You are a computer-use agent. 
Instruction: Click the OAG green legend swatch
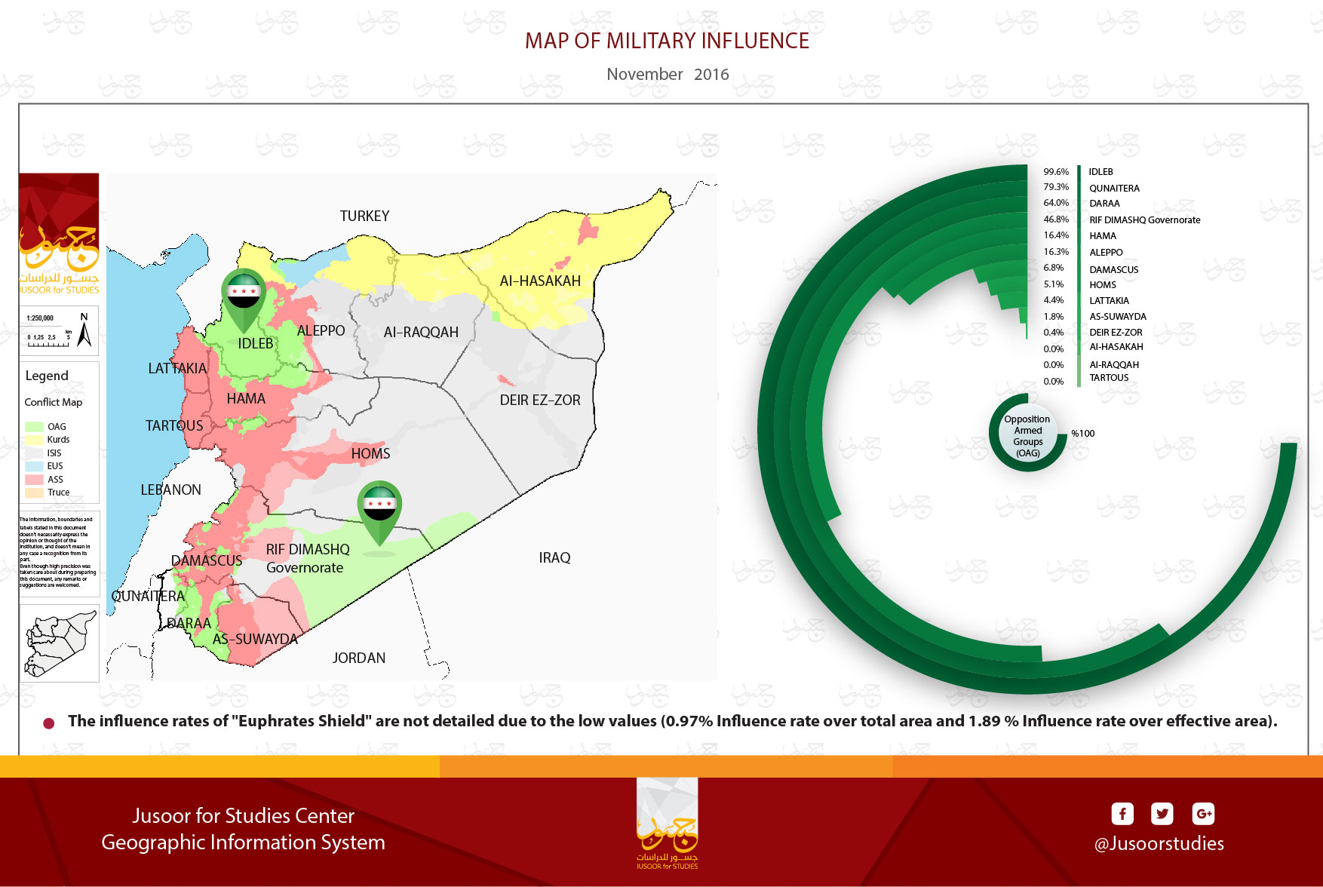(34, 427)
